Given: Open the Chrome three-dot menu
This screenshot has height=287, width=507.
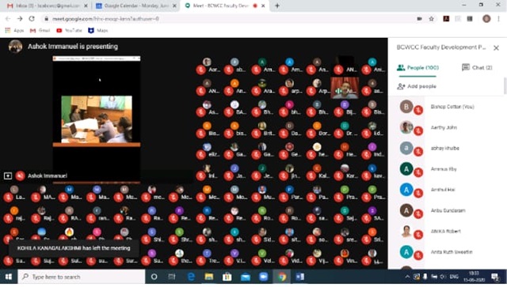Looking at the screenshot, I should click(x=498, y=19).
